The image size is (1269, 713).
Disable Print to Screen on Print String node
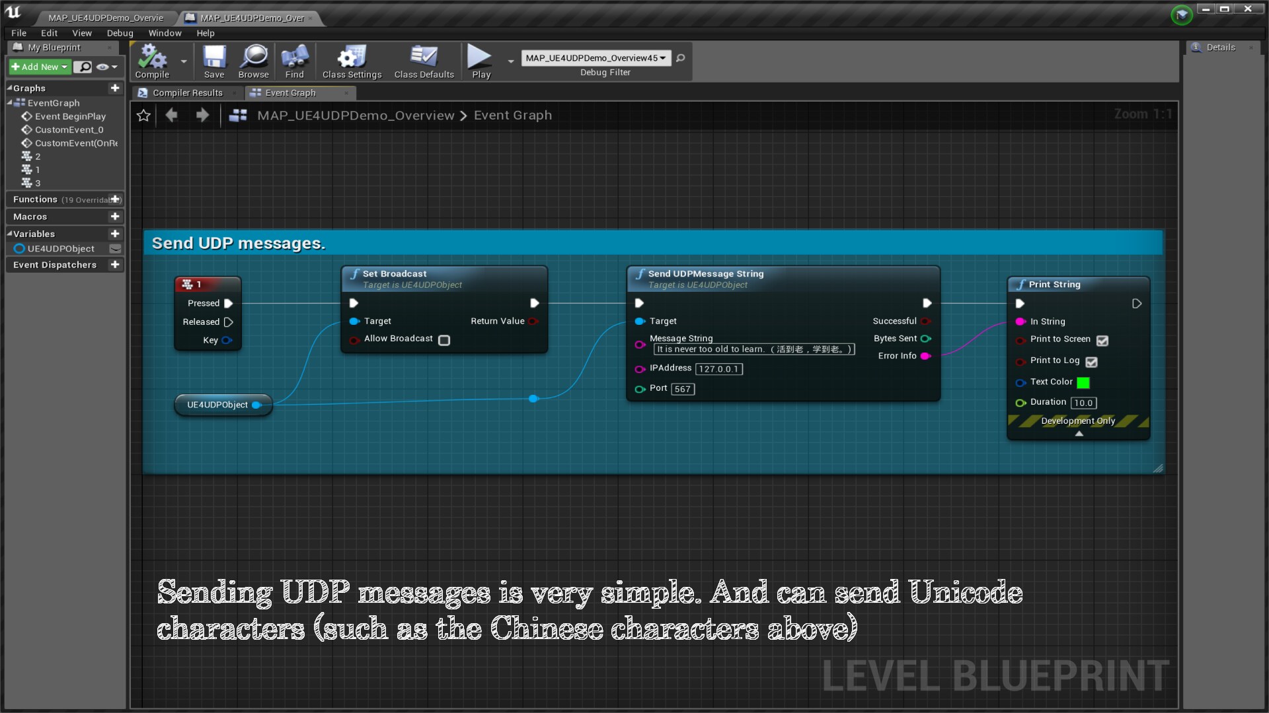pyautogui.click(x=1102, y=341)
